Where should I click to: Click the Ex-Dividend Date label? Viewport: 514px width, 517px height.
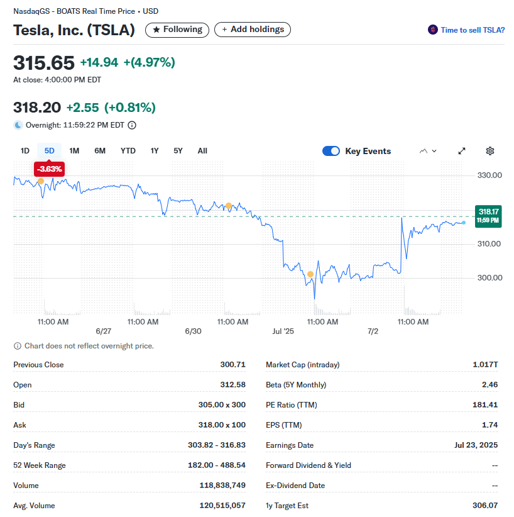point(295,485)
